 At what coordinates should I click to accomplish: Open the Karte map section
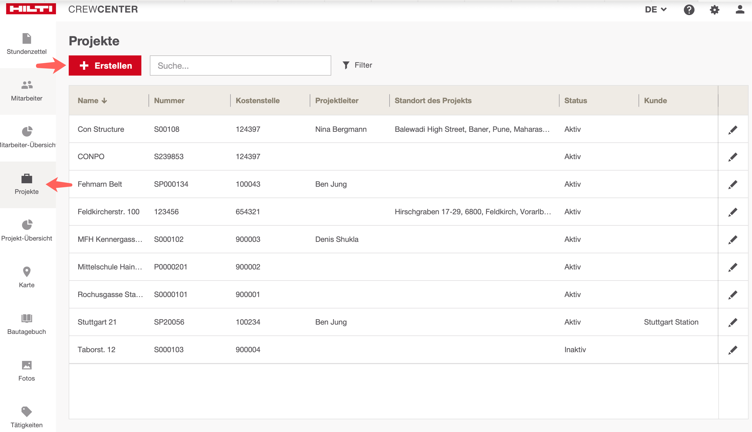click(27, 277)
